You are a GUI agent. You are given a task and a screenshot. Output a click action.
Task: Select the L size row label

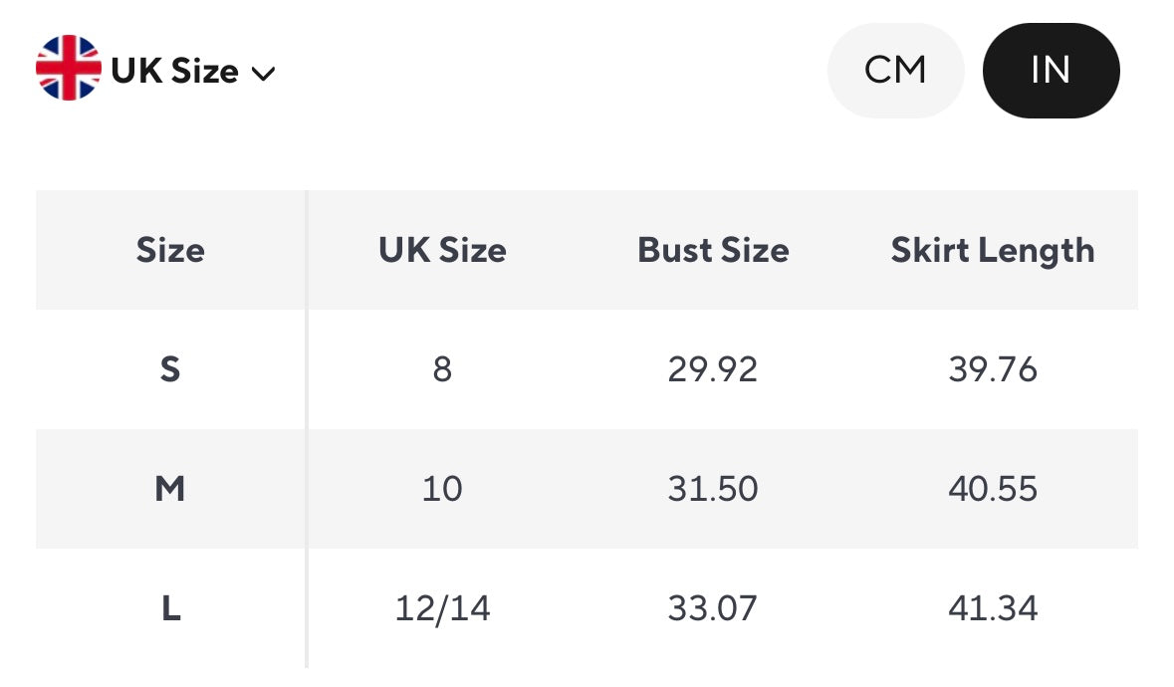pyautogui.click(x=170, y=608)
